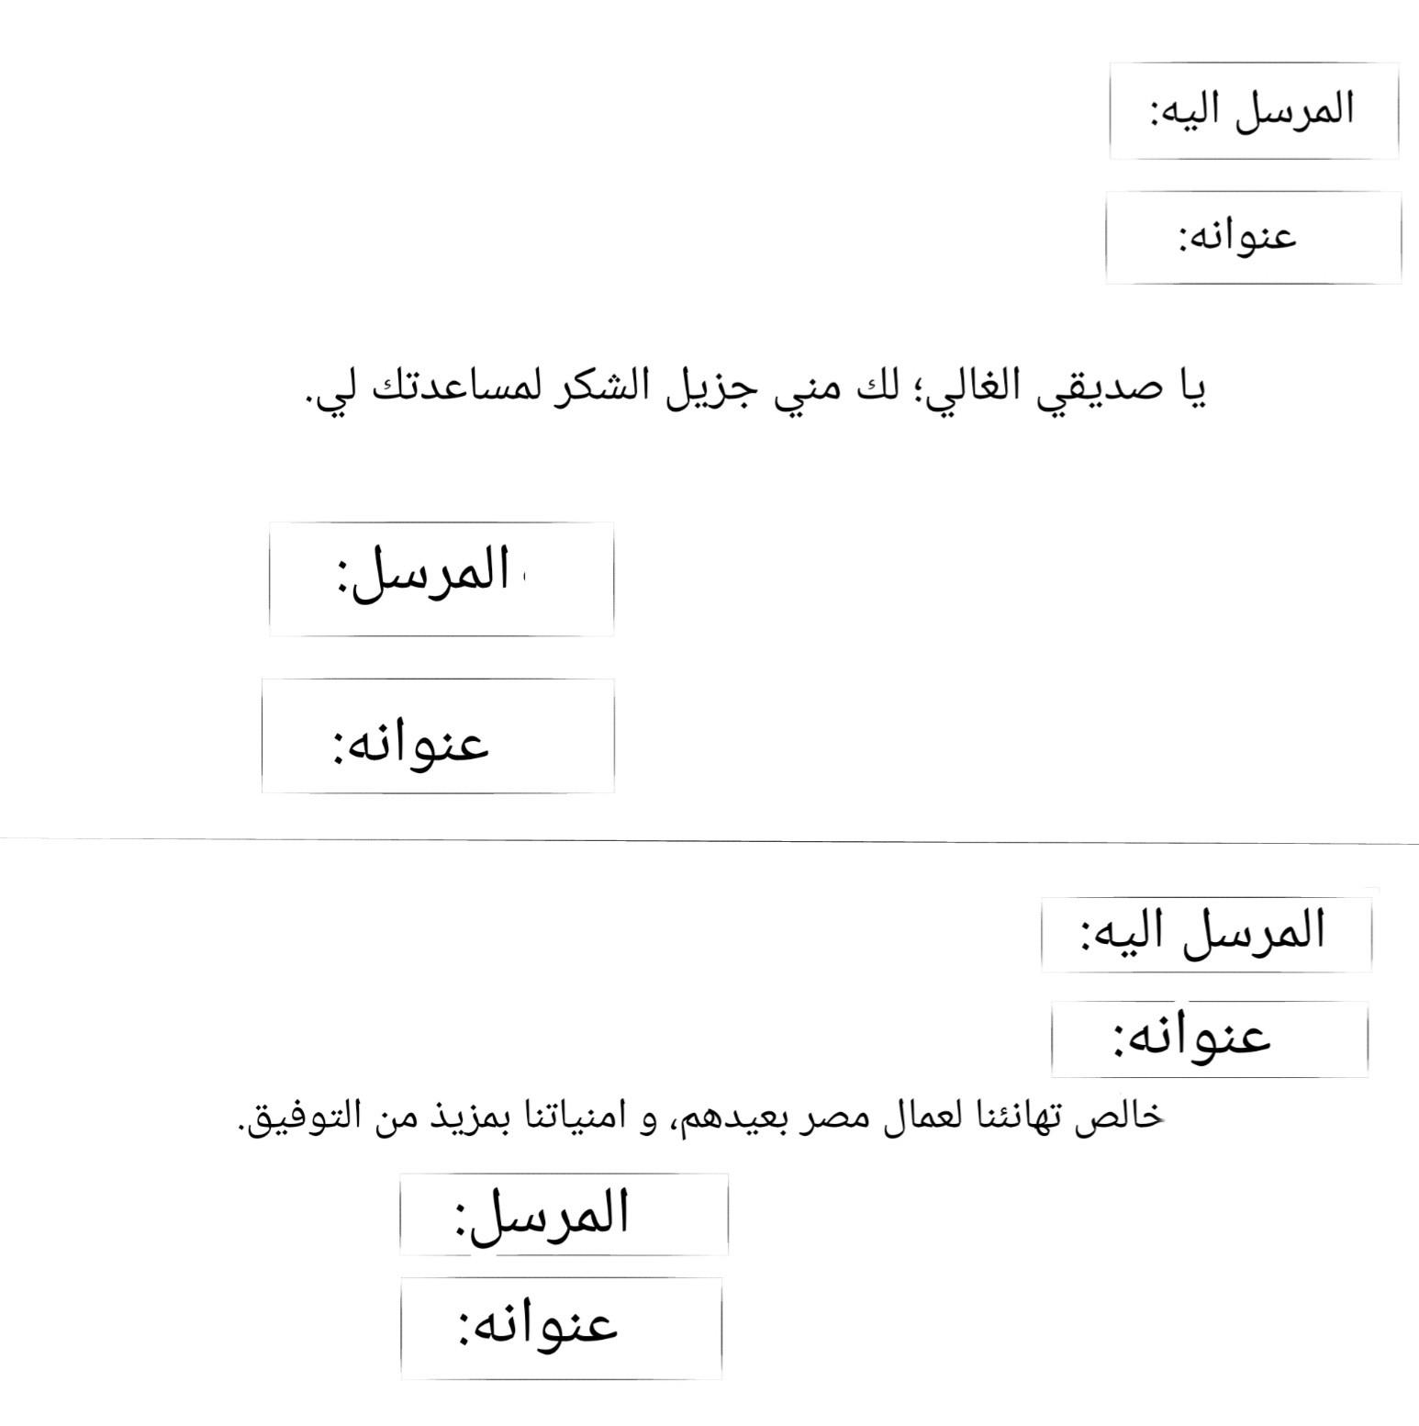Select the "عنوانه:" box directly above the congratulation sentence

[1209, 1039]
